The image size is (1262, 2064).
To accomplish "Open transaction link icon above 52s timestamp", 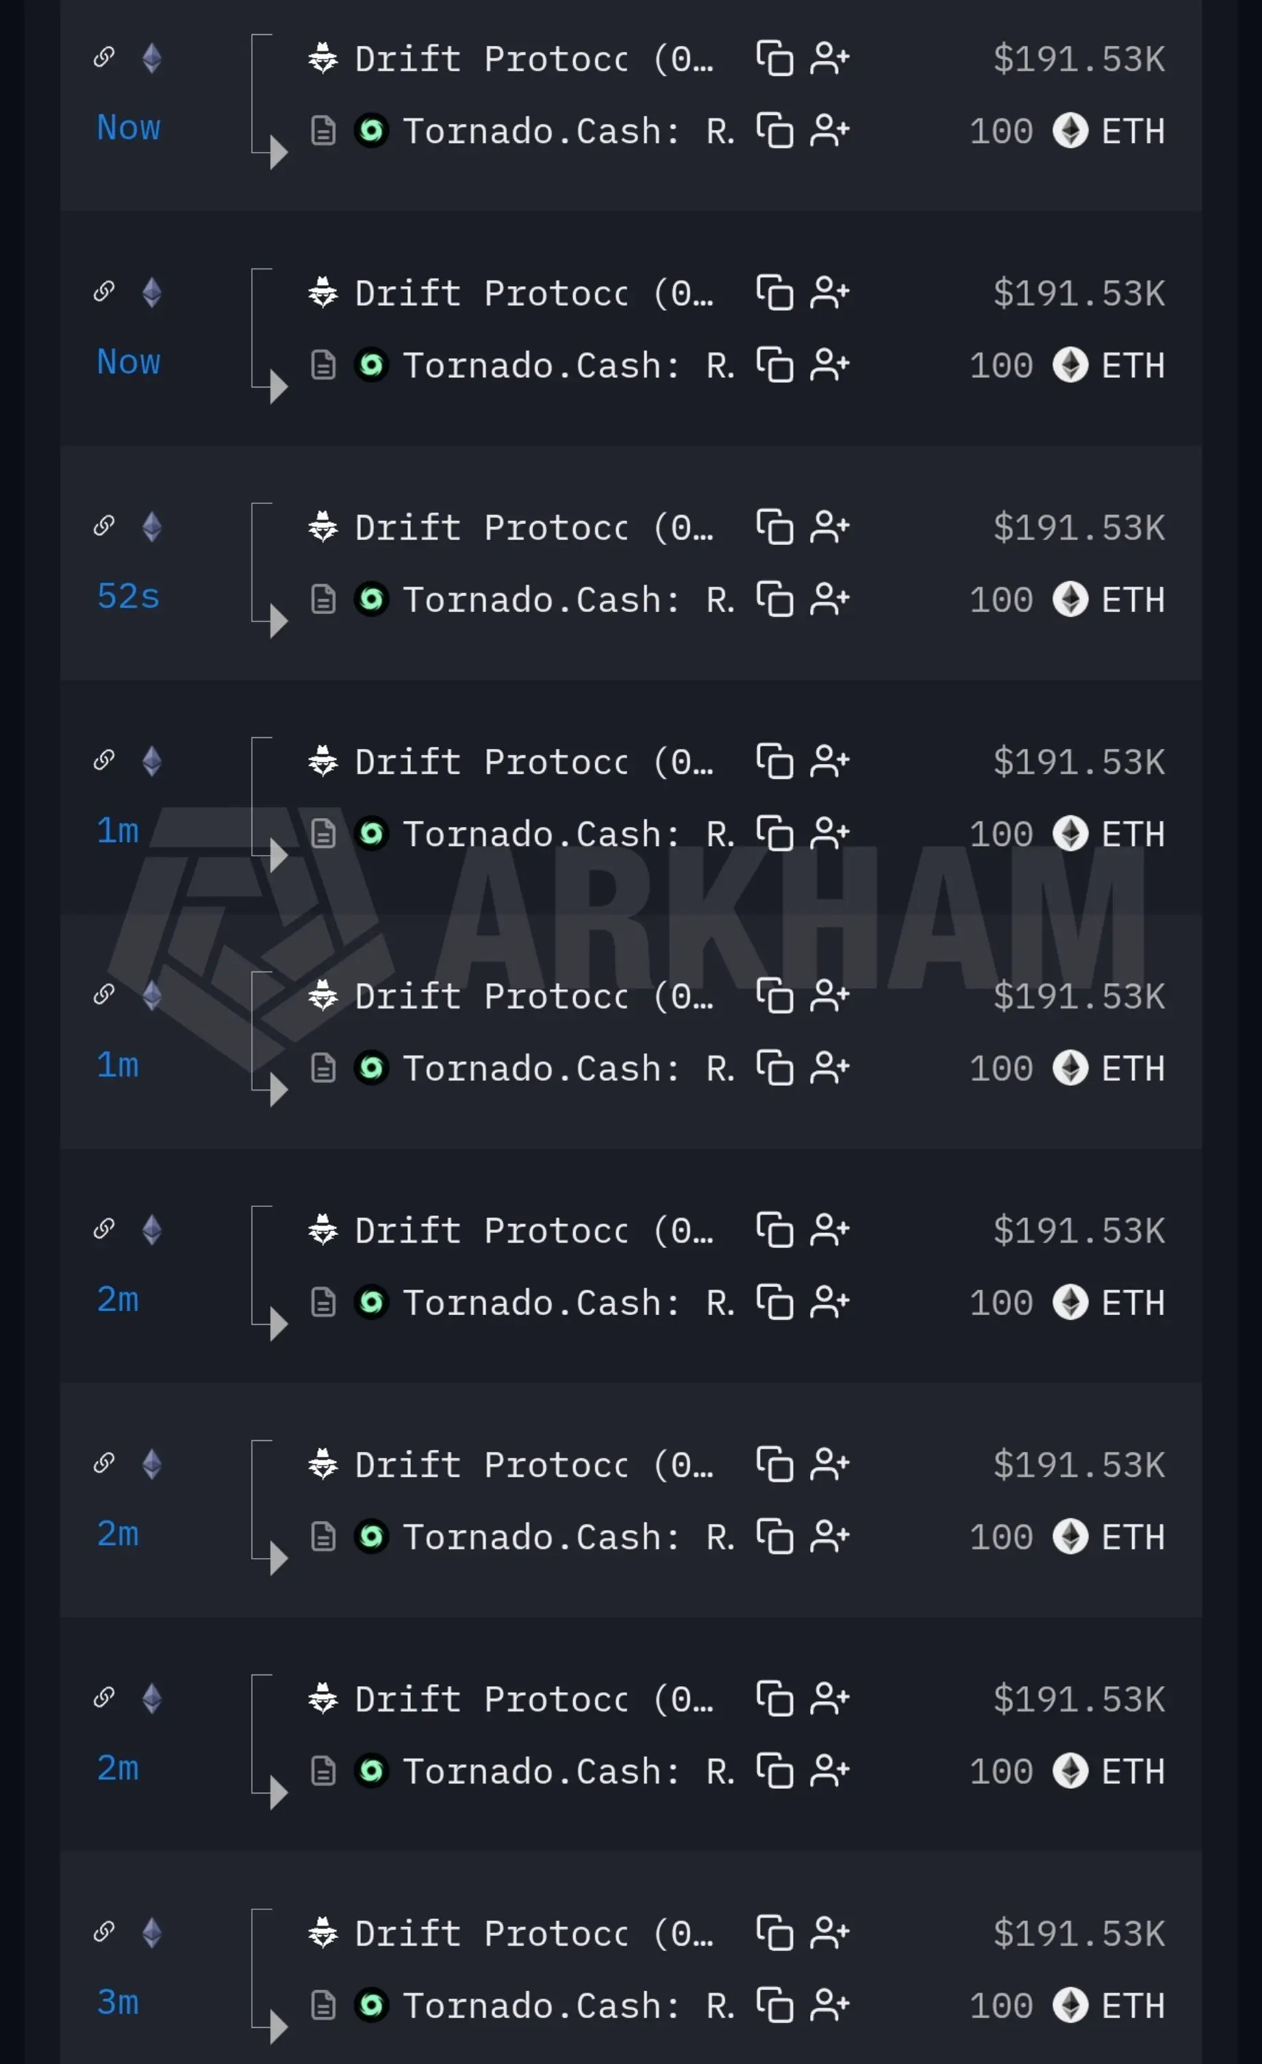I will click(x=104, y=526).
